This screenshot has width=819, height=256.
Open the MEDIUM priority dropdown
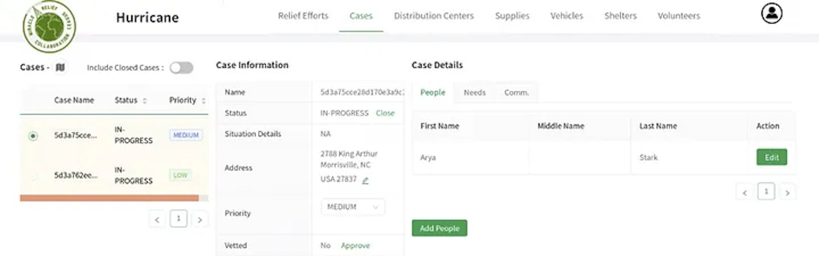point(352,207)
